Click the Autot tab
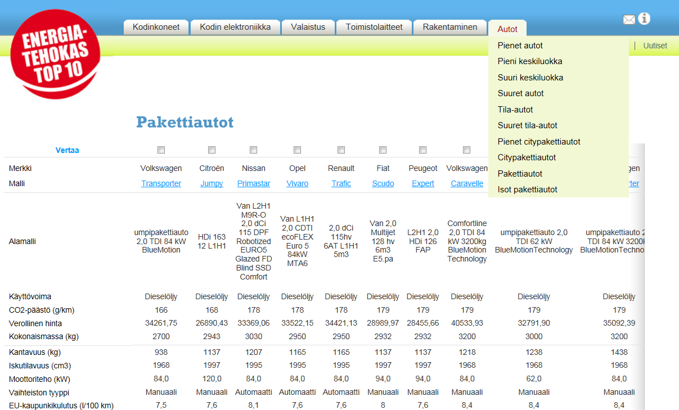 [507, 29]
